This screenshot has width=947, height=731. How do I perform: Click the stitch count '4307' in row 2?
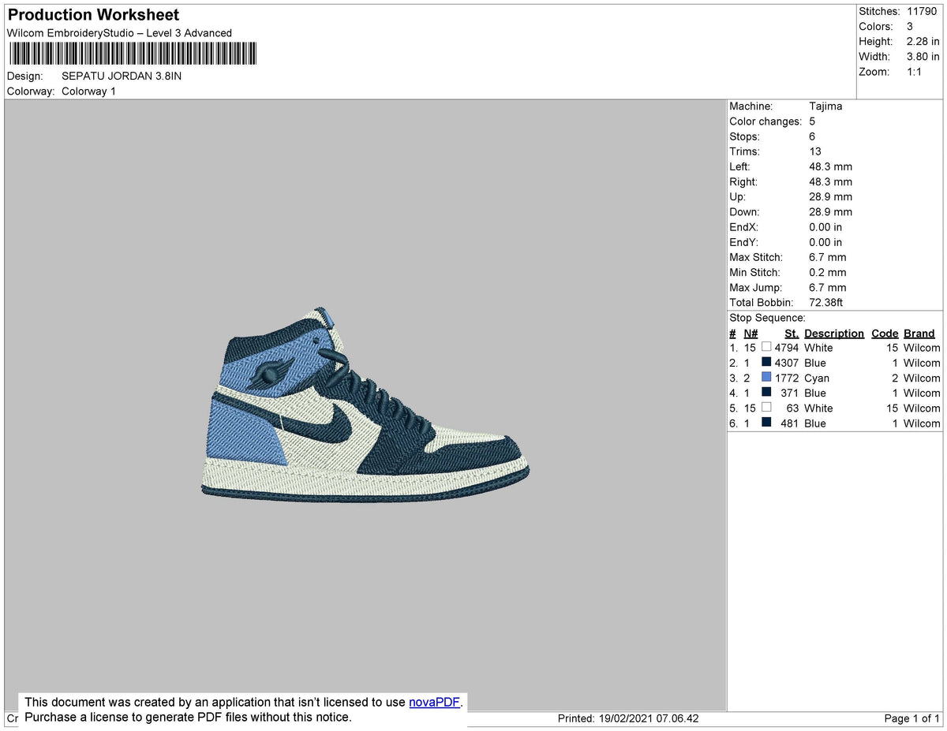(787, 362)
